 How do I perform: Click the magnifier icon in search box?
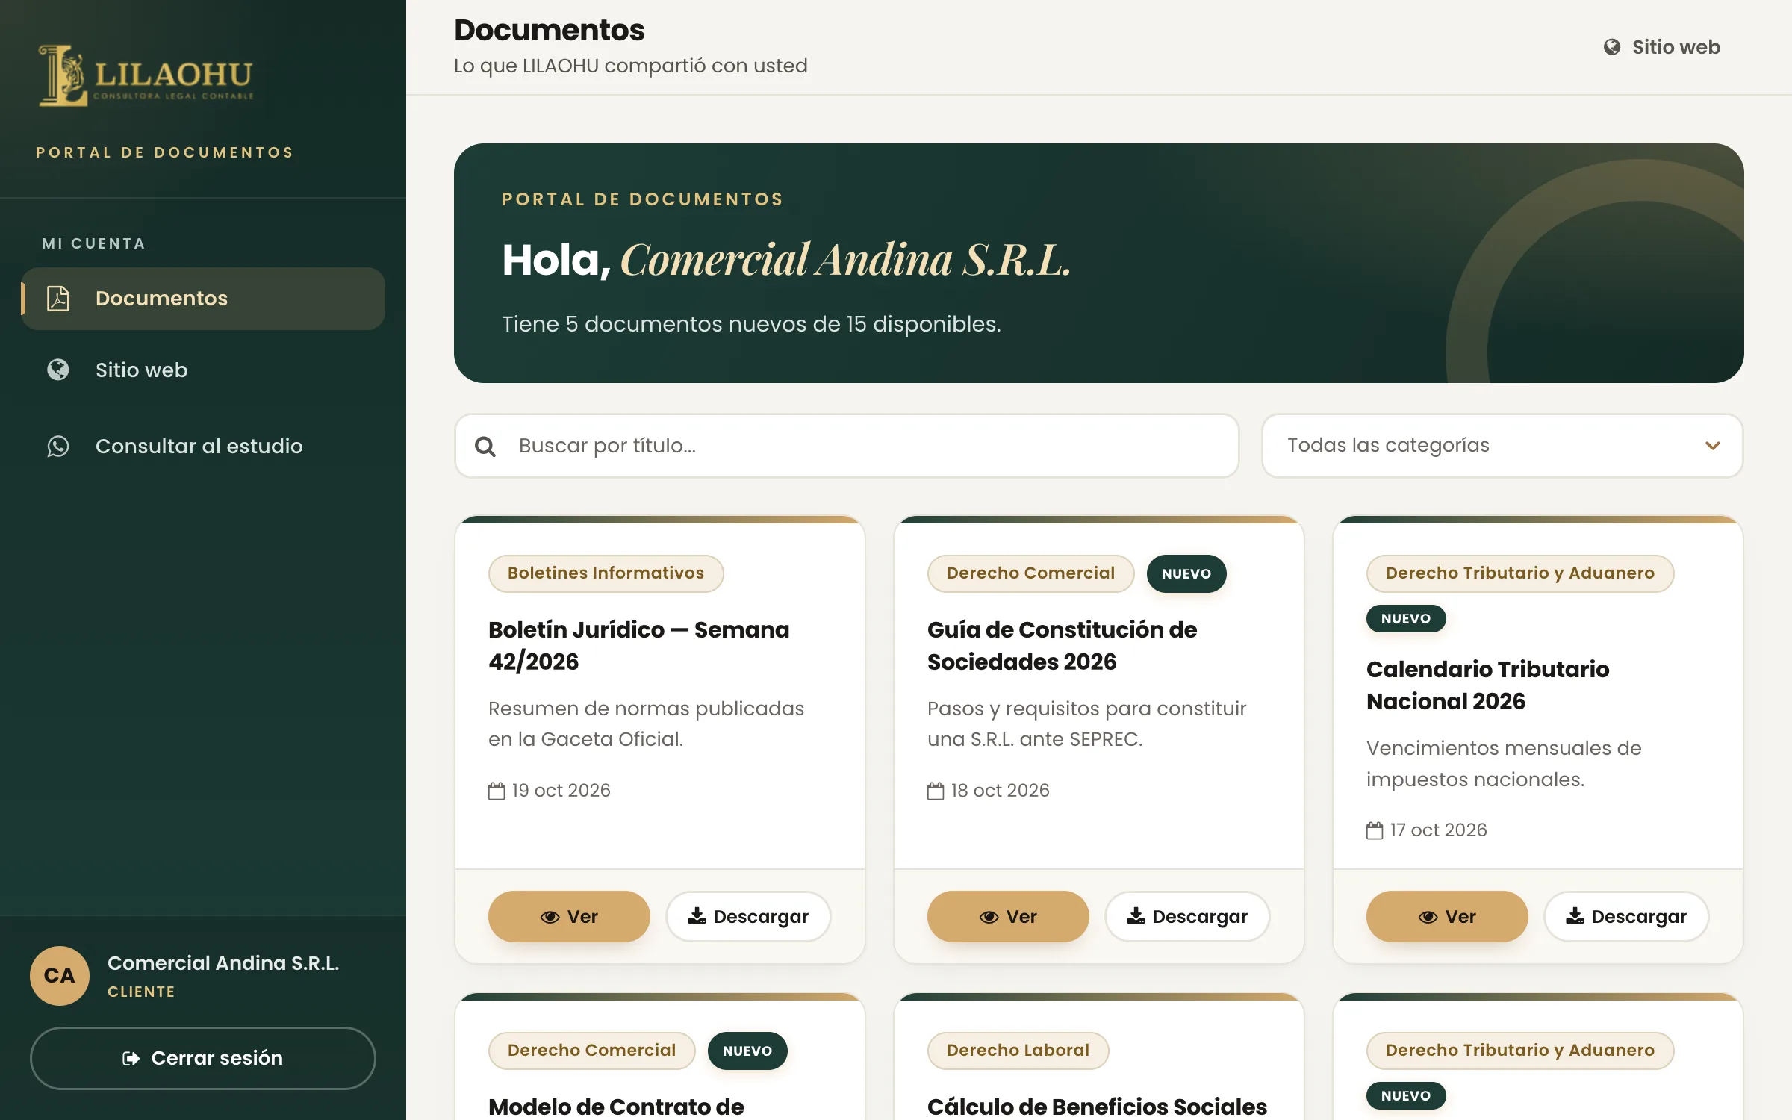[x=485, y=447]
